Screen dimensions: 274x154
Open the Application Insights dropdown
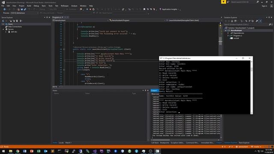click(170, 9)
